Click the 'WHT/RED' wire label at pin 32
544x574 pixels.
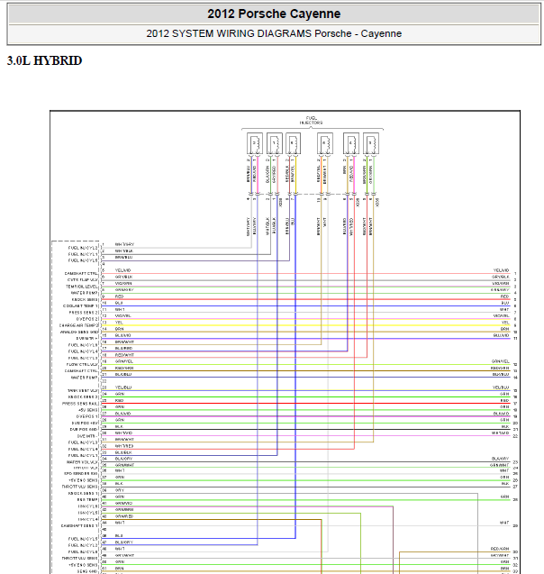click(x=124, y=446)
